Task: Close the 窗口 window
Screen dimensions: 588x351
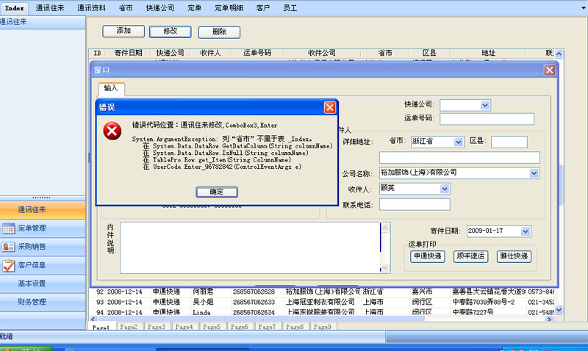Action: pos(549,70)
